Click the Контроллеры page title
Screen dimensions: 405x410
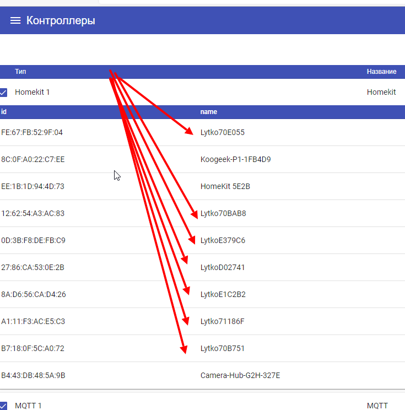tap(61, 20)
